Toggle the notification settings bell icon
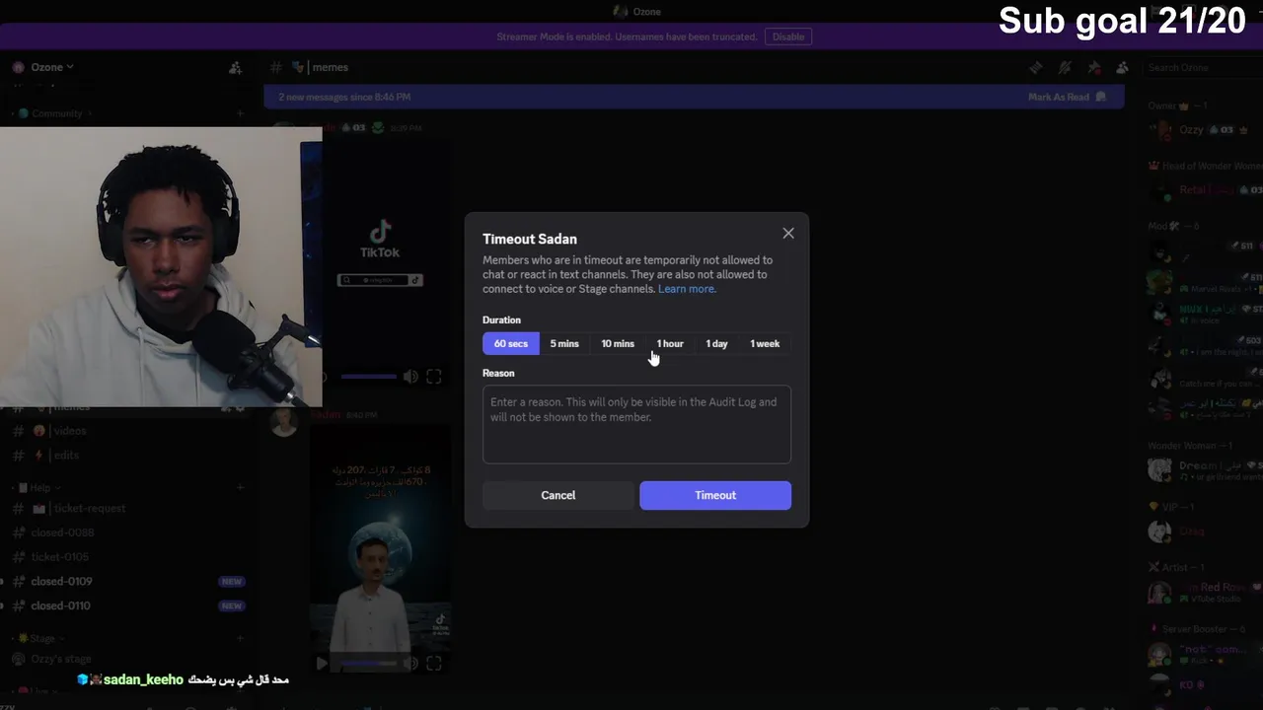This screenshot has height=710, width=1263. tap(1065, 67)
